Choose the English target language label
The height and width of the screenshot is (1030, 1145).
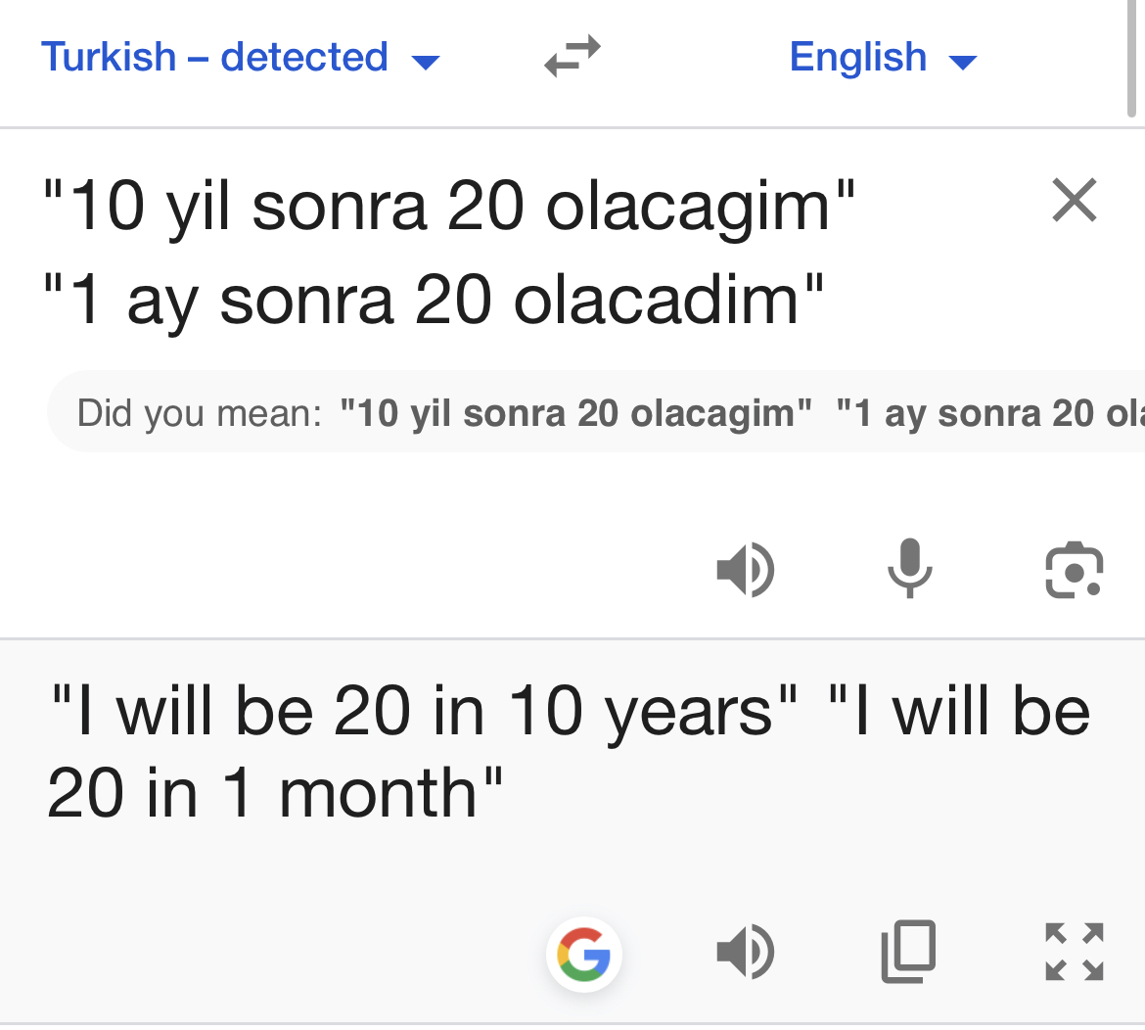pyautogui.click(x=857, y=57)
